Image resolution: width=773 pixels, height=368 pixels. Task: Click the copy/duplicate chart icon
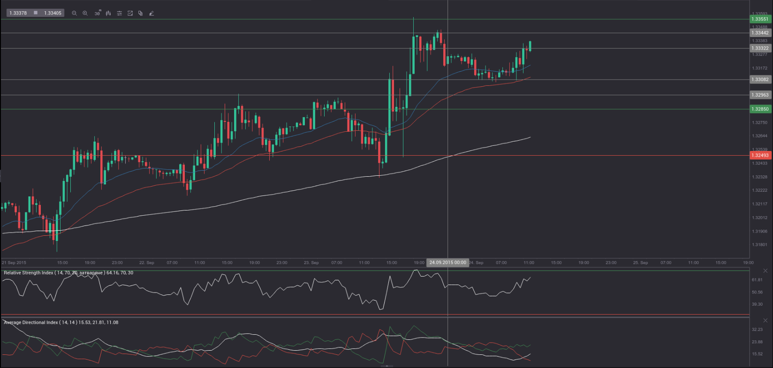141,13
